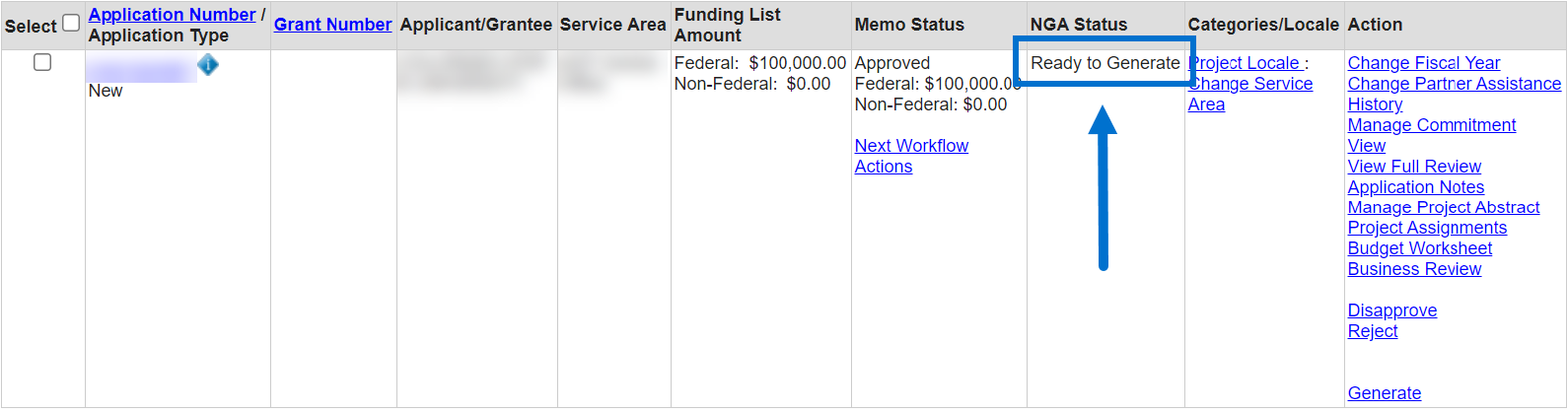Click the blue info icon beside application number
Image resolution: width=1567 pixels, height=413 pixels.
(x=208, y=65)
